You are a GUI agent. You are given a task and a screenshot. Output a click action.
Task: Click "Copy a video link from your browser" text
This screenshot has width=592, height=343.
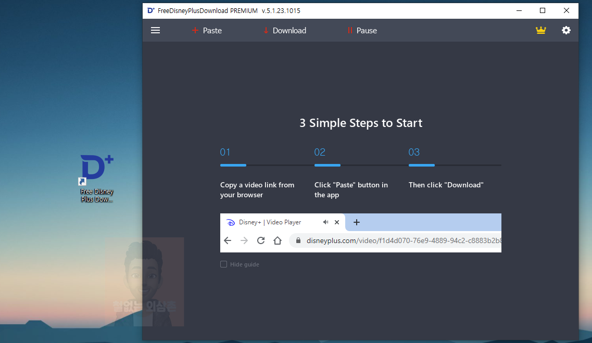[x=257, y=190]
